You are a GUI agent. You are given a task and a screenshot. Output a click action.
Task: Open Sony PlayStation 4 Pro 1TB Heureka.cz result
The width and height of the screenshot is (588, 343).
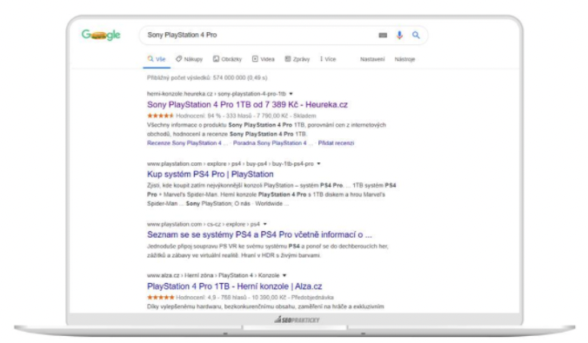pos(247,104)
